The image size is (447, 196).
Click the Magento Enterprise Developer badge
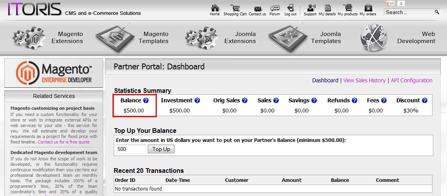pos(54,73)
